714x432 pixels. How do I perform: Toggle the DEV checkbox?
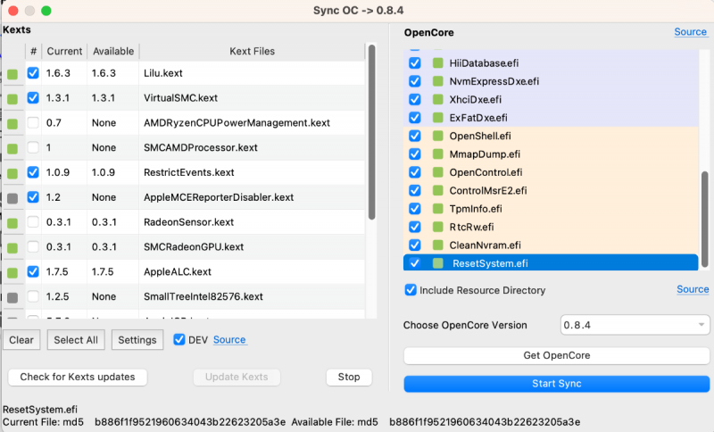click(x=179, y=339)
